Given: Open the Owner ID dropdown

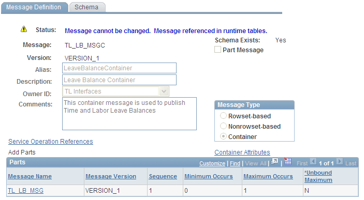Looking at the screenshot, I should point(164,91).
